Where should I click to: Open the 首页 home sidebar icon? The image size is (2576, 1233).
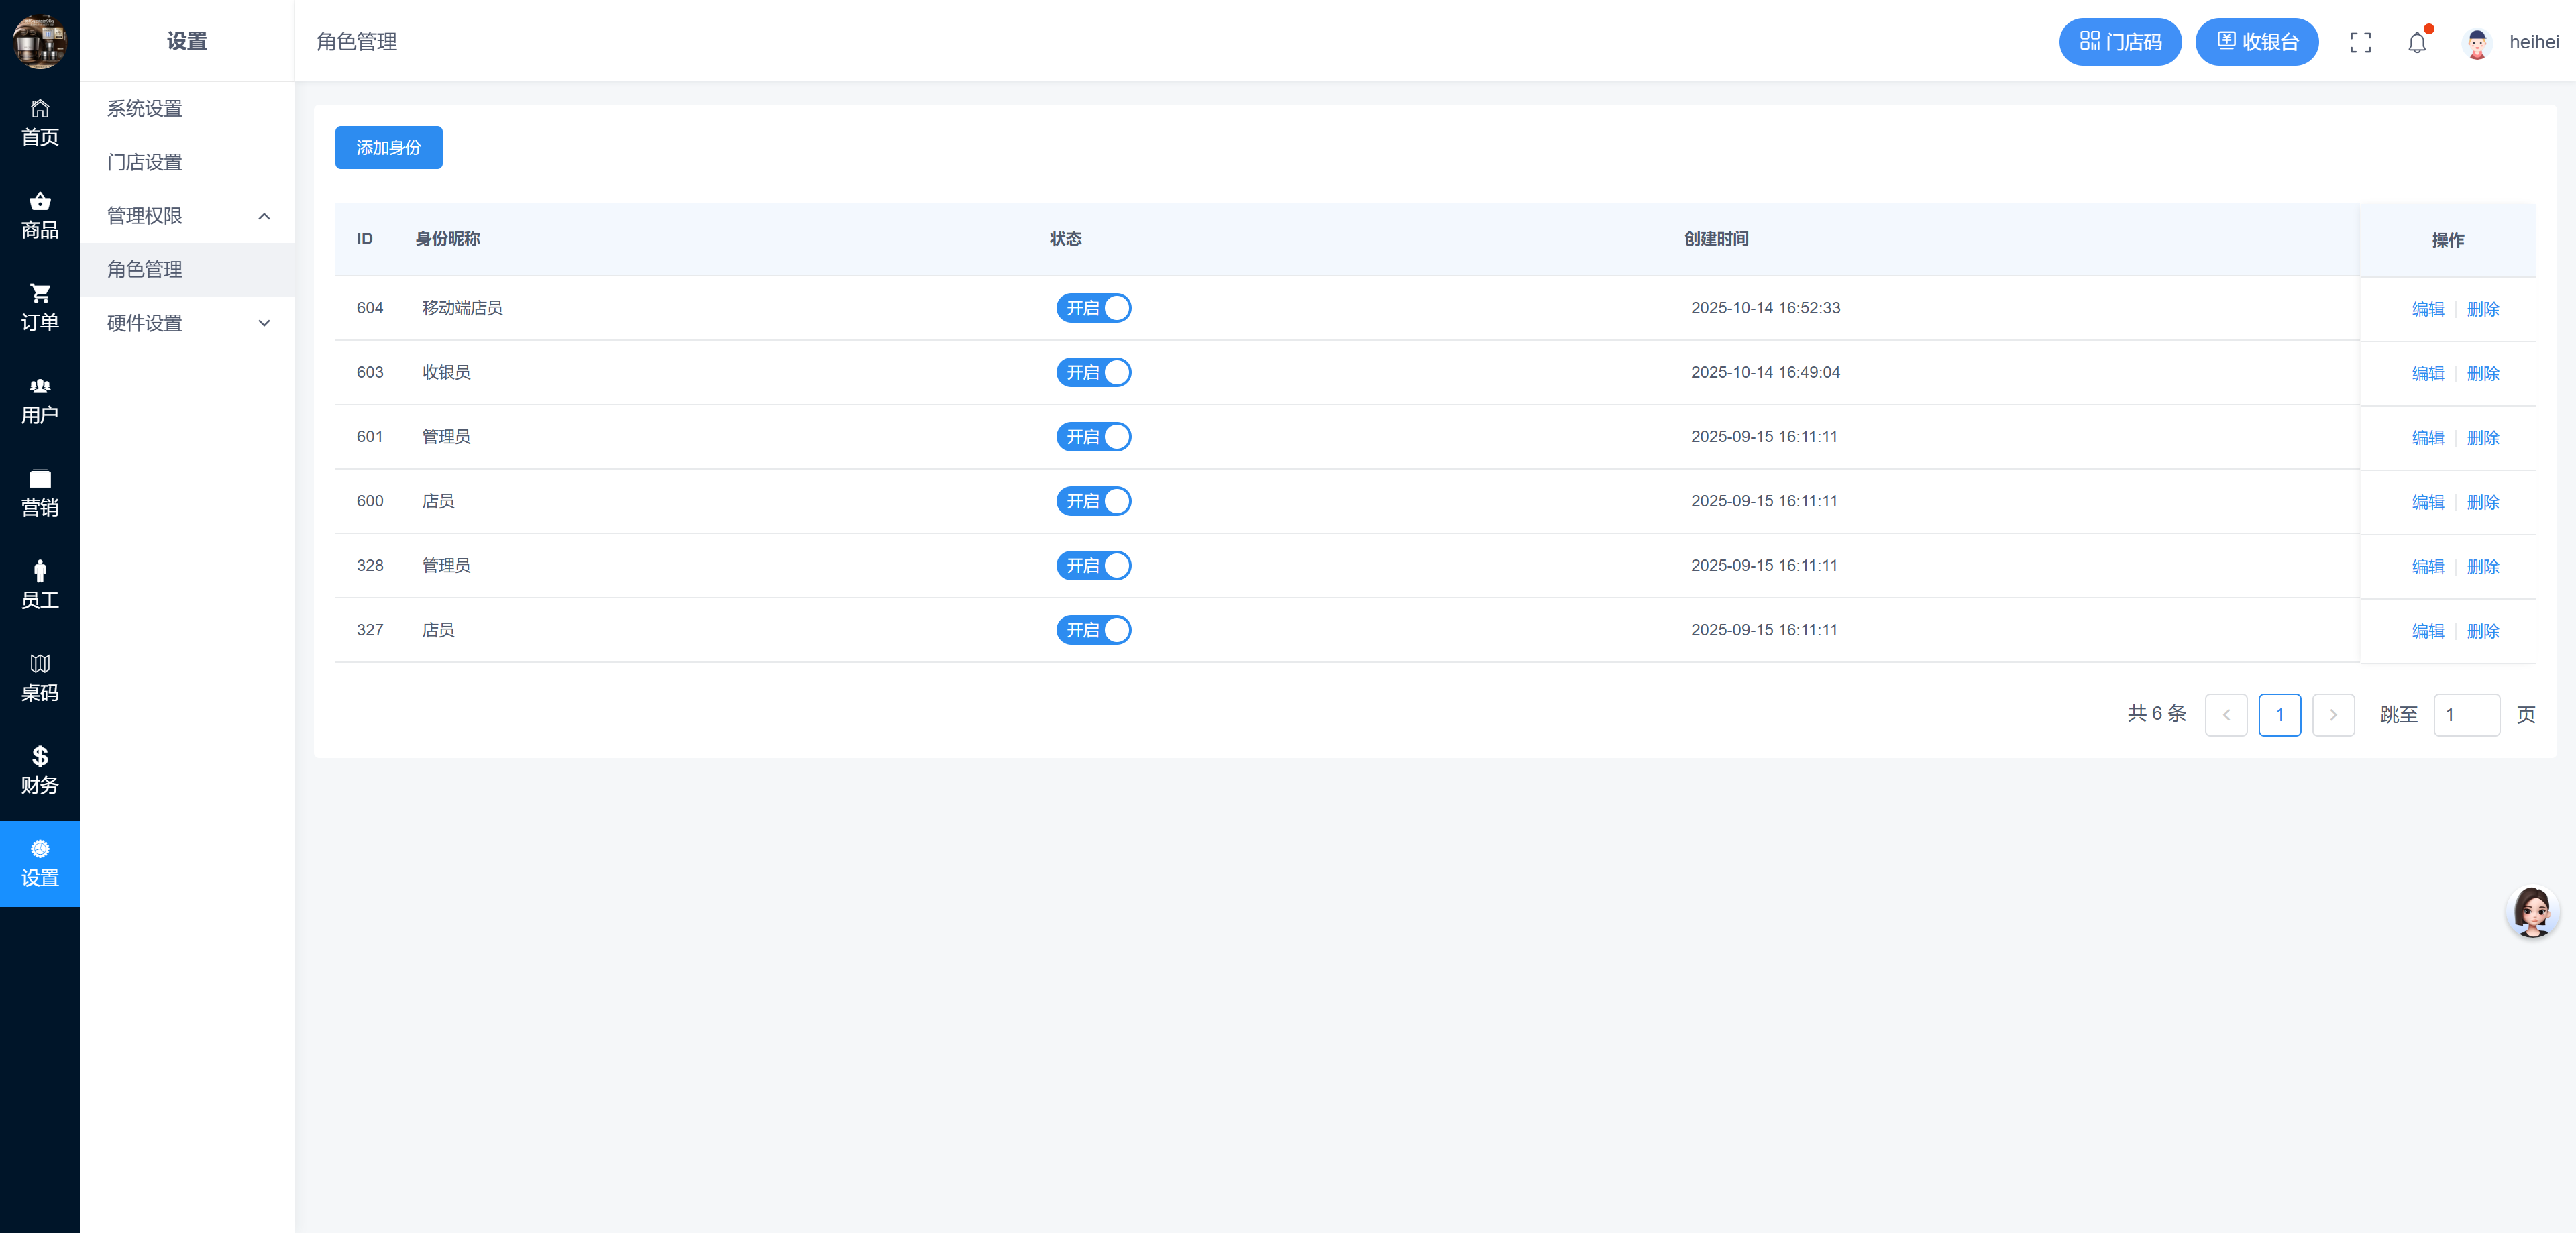tap(40, 122)
